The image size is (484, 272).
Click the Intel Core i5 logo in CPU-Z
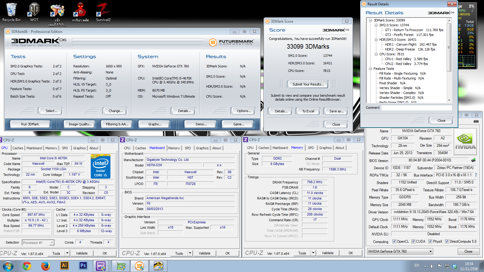[100, 166]
